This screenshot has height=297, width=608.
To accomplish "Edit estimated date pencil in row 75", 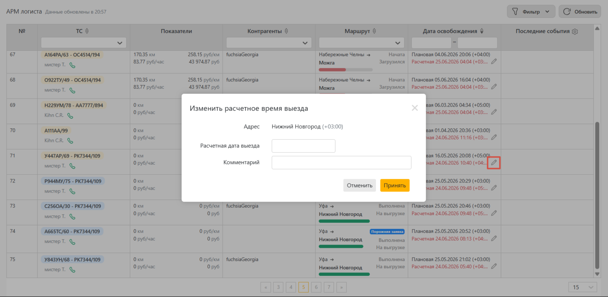I will coord(494,266).
